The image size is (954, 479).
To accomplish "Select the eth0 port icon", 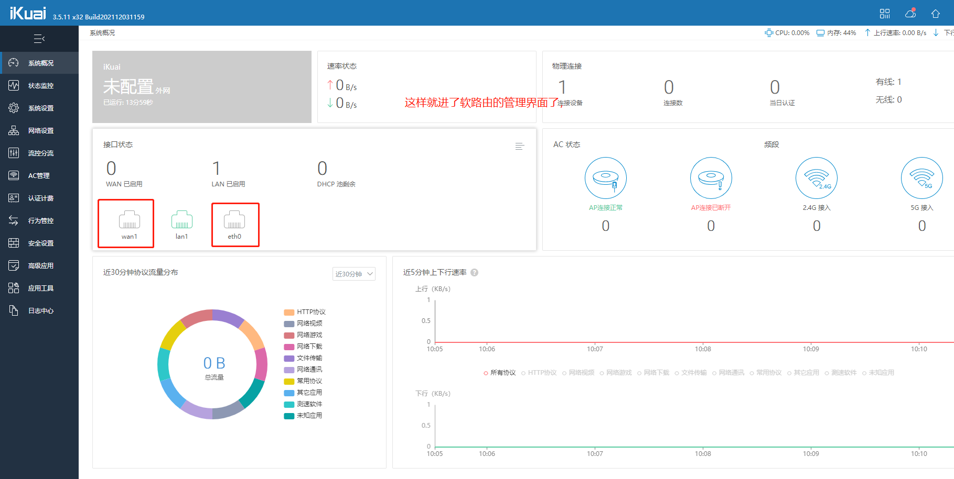I will point(234,219).
